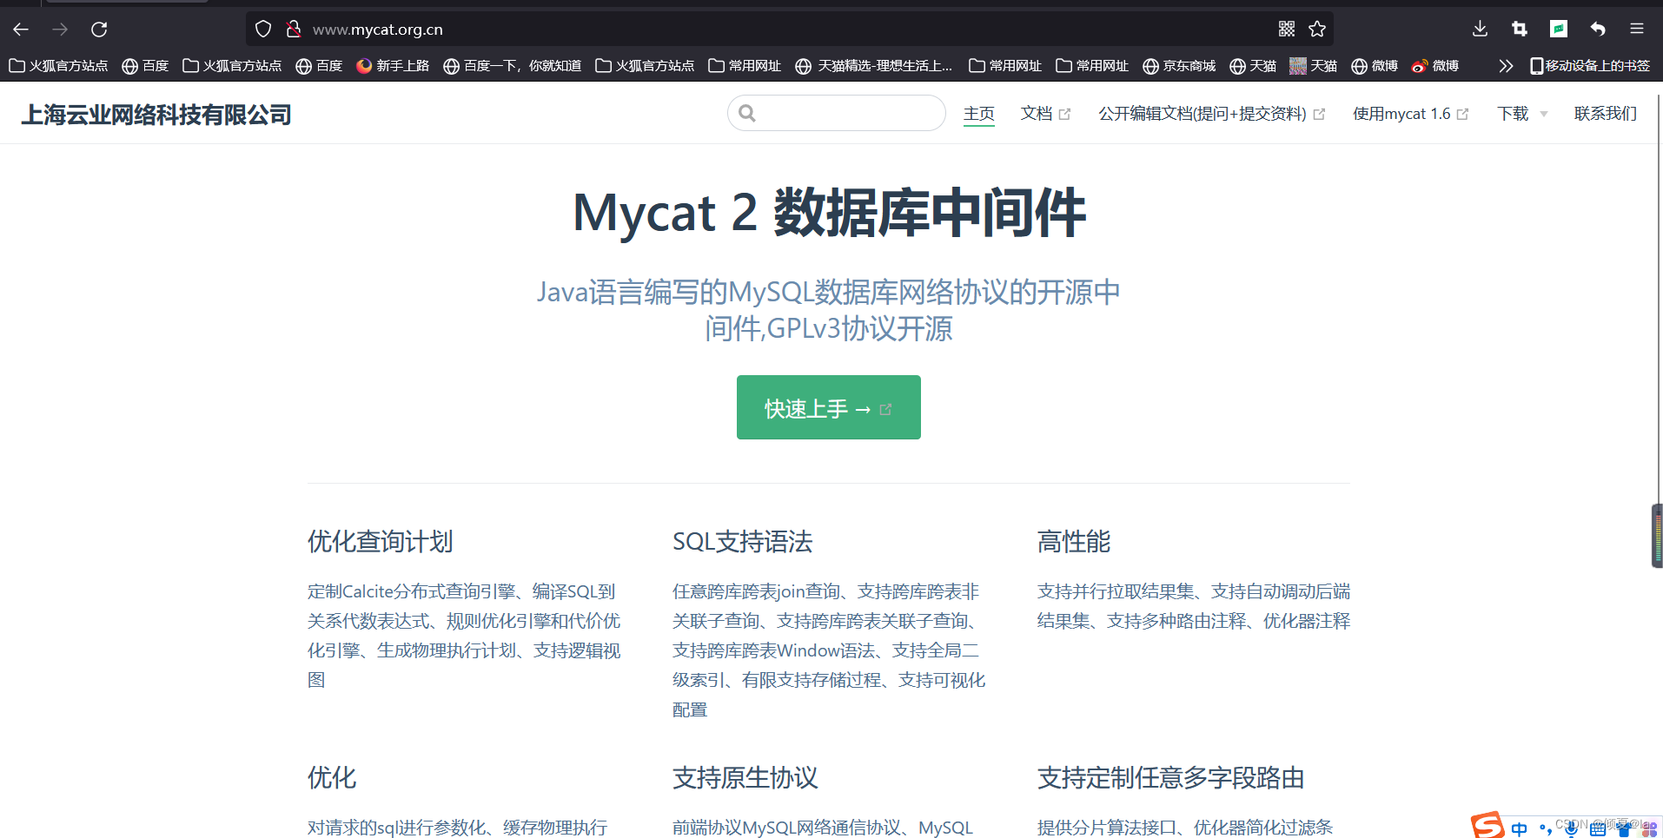Open the tracking protection shield icon
The image size is (1663, 838).
[263, 30]
